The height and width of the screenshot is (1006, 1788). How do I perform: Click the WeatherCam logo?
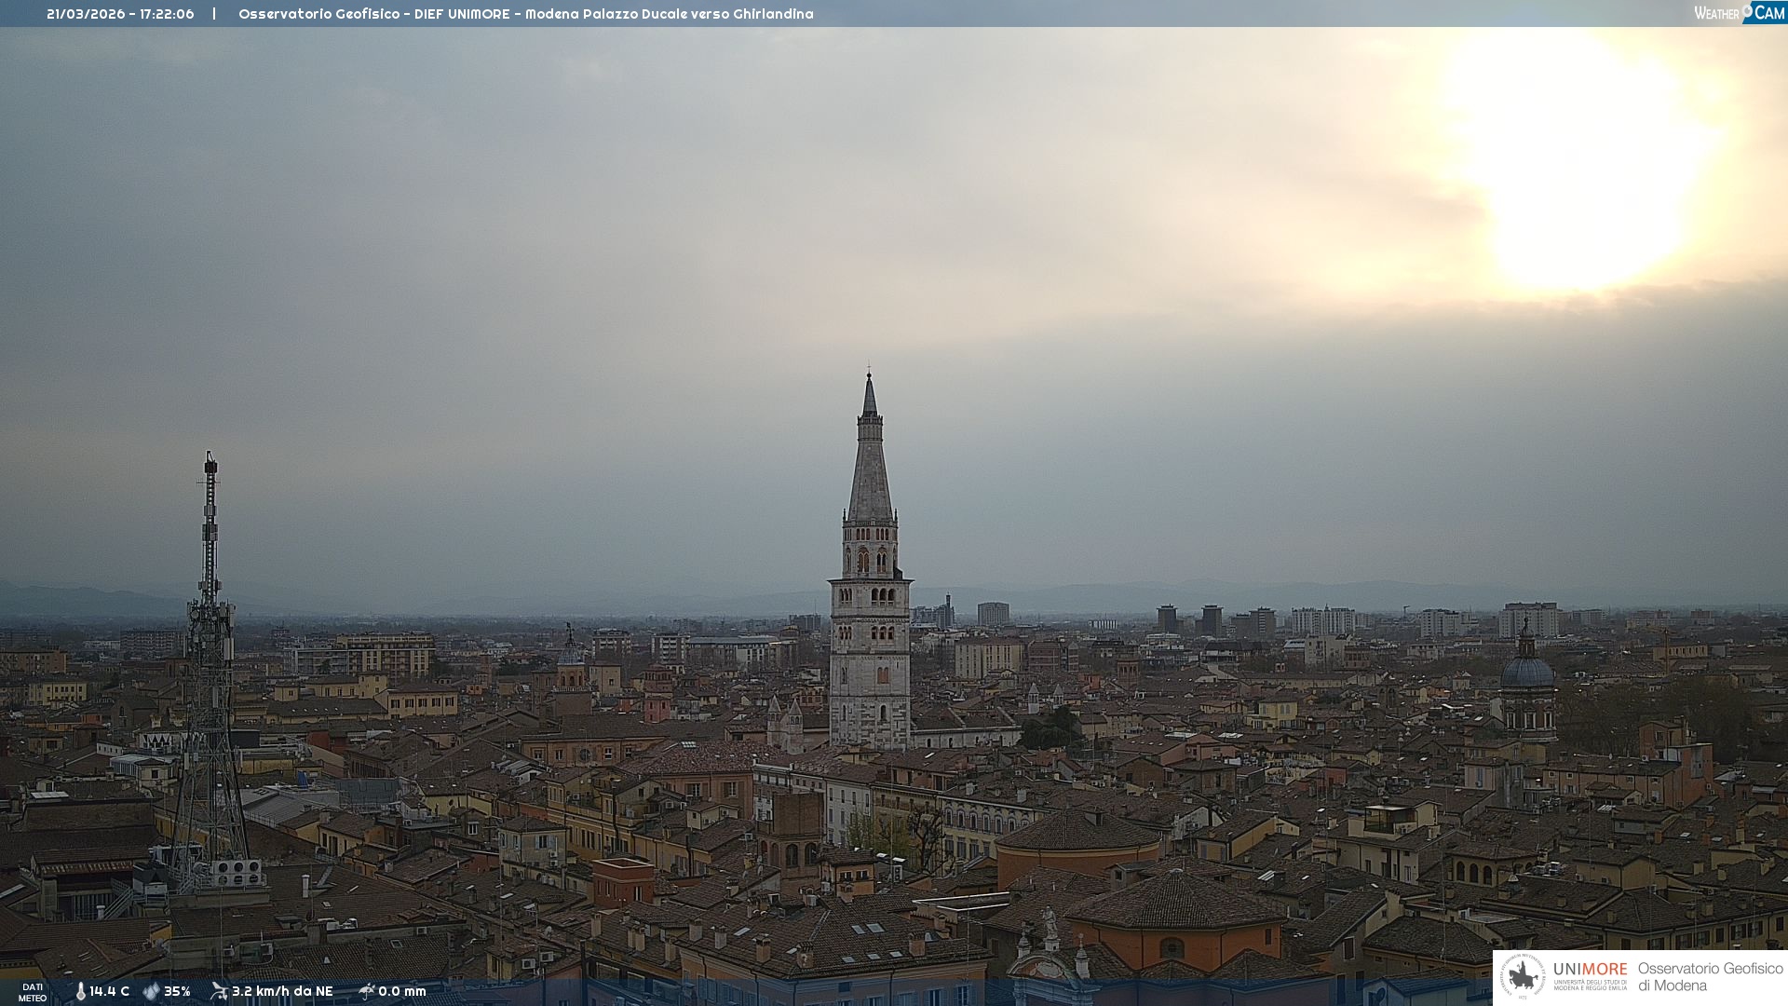point(1739,13)
